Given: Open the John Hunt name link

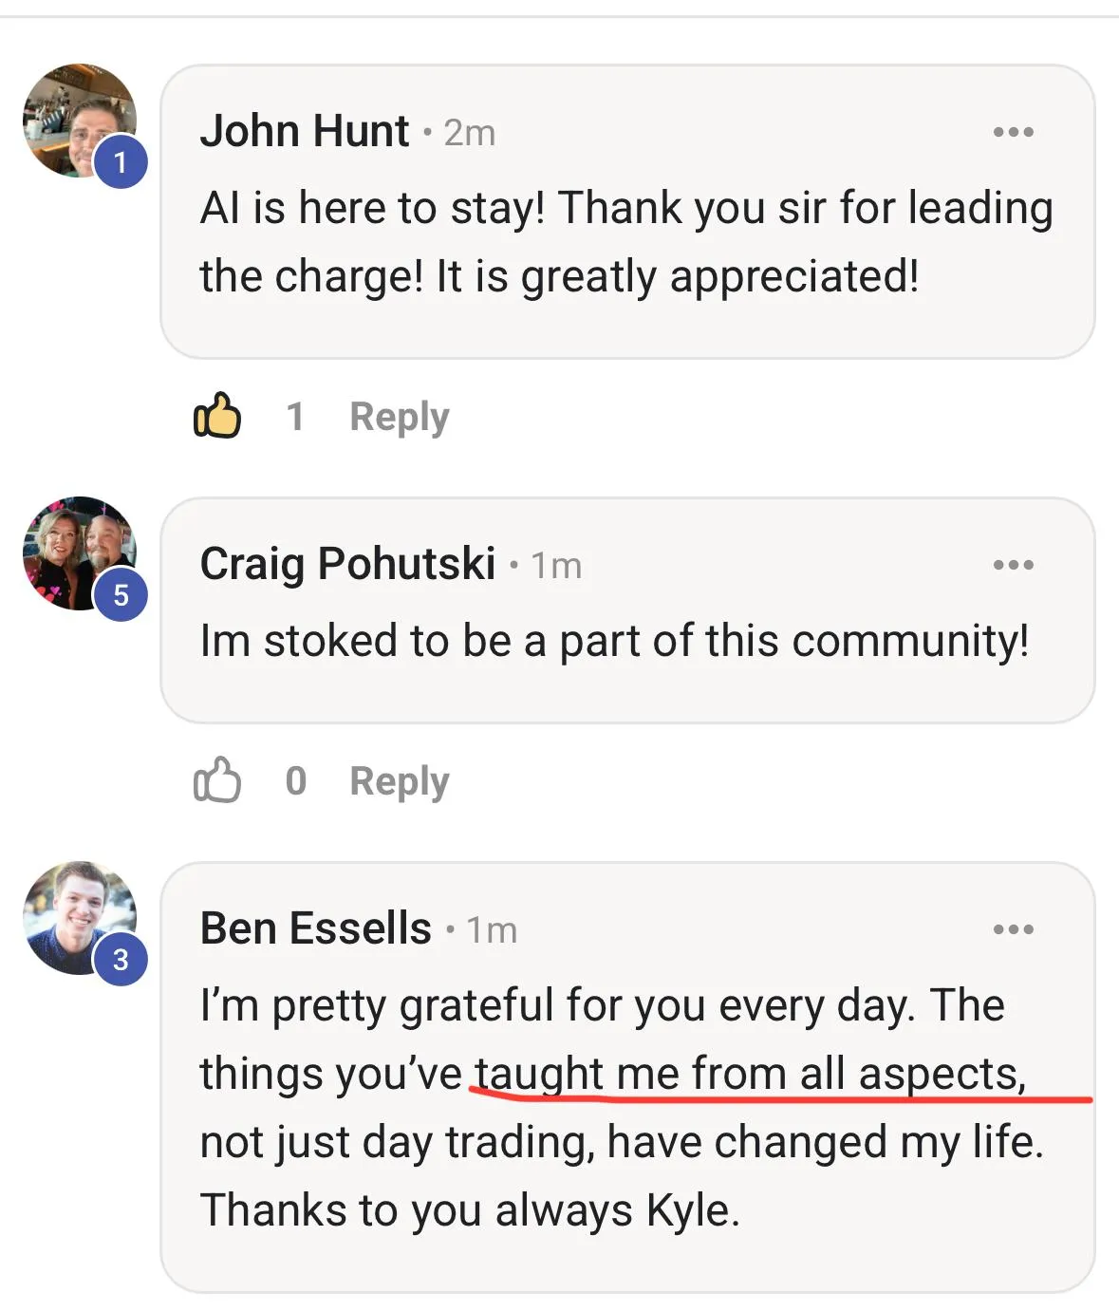Looking at the screenshot, I should click(304, 131).
